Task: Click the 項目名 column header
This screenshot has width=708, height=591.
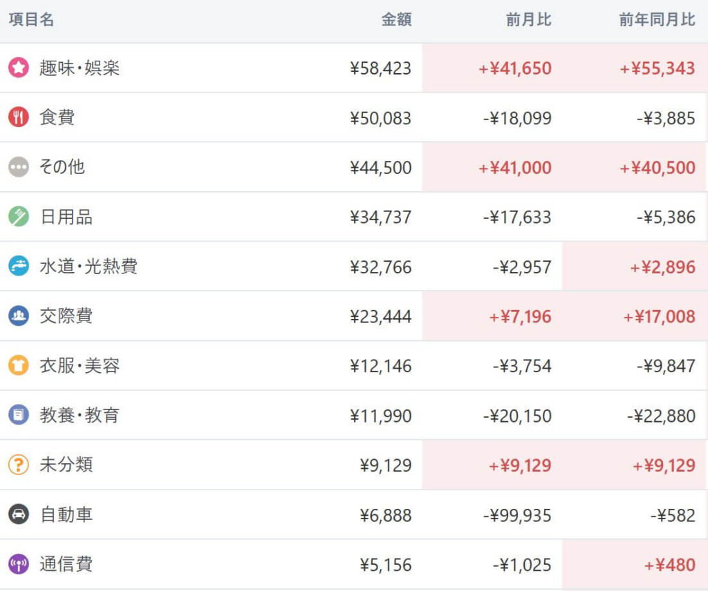Action: click(x=31, y=20)
